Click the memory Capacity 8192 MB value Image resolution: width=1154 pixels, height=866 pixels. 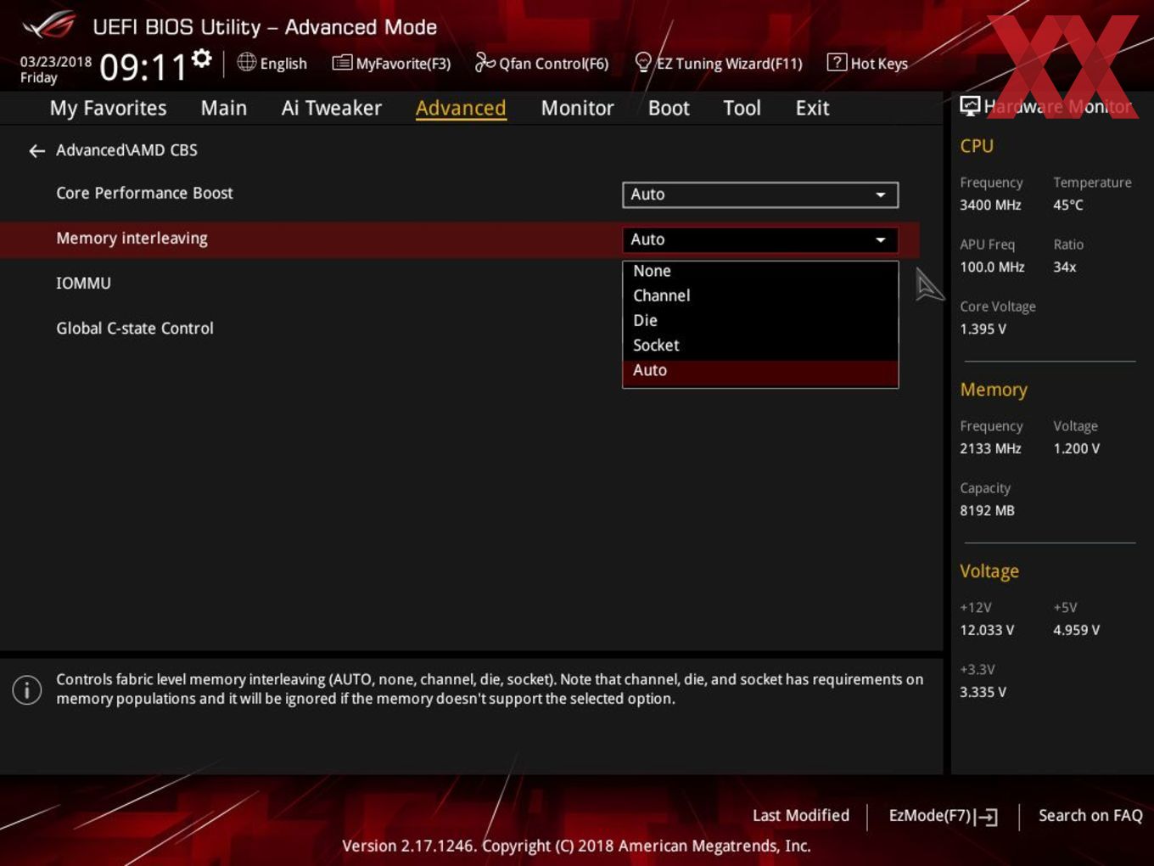987,510
